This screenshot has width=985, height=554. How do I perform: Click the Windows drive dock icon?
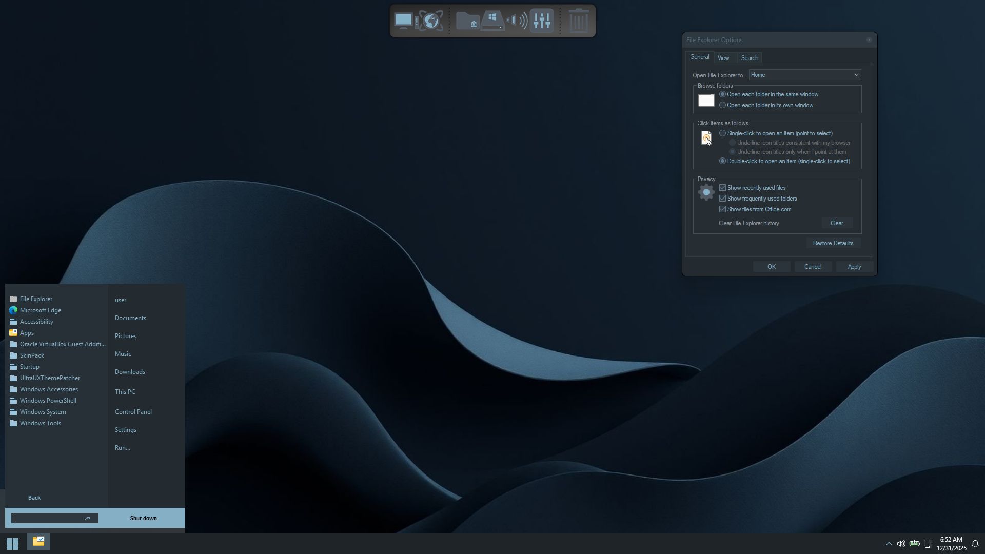[x=493, y=21]
